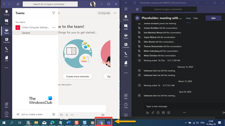
Task: Open Help in the dark Teams window
Action: click(126, 106)
